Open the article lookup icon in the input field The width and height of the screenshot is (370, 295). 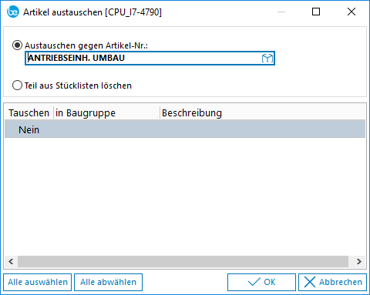point(267,59)
